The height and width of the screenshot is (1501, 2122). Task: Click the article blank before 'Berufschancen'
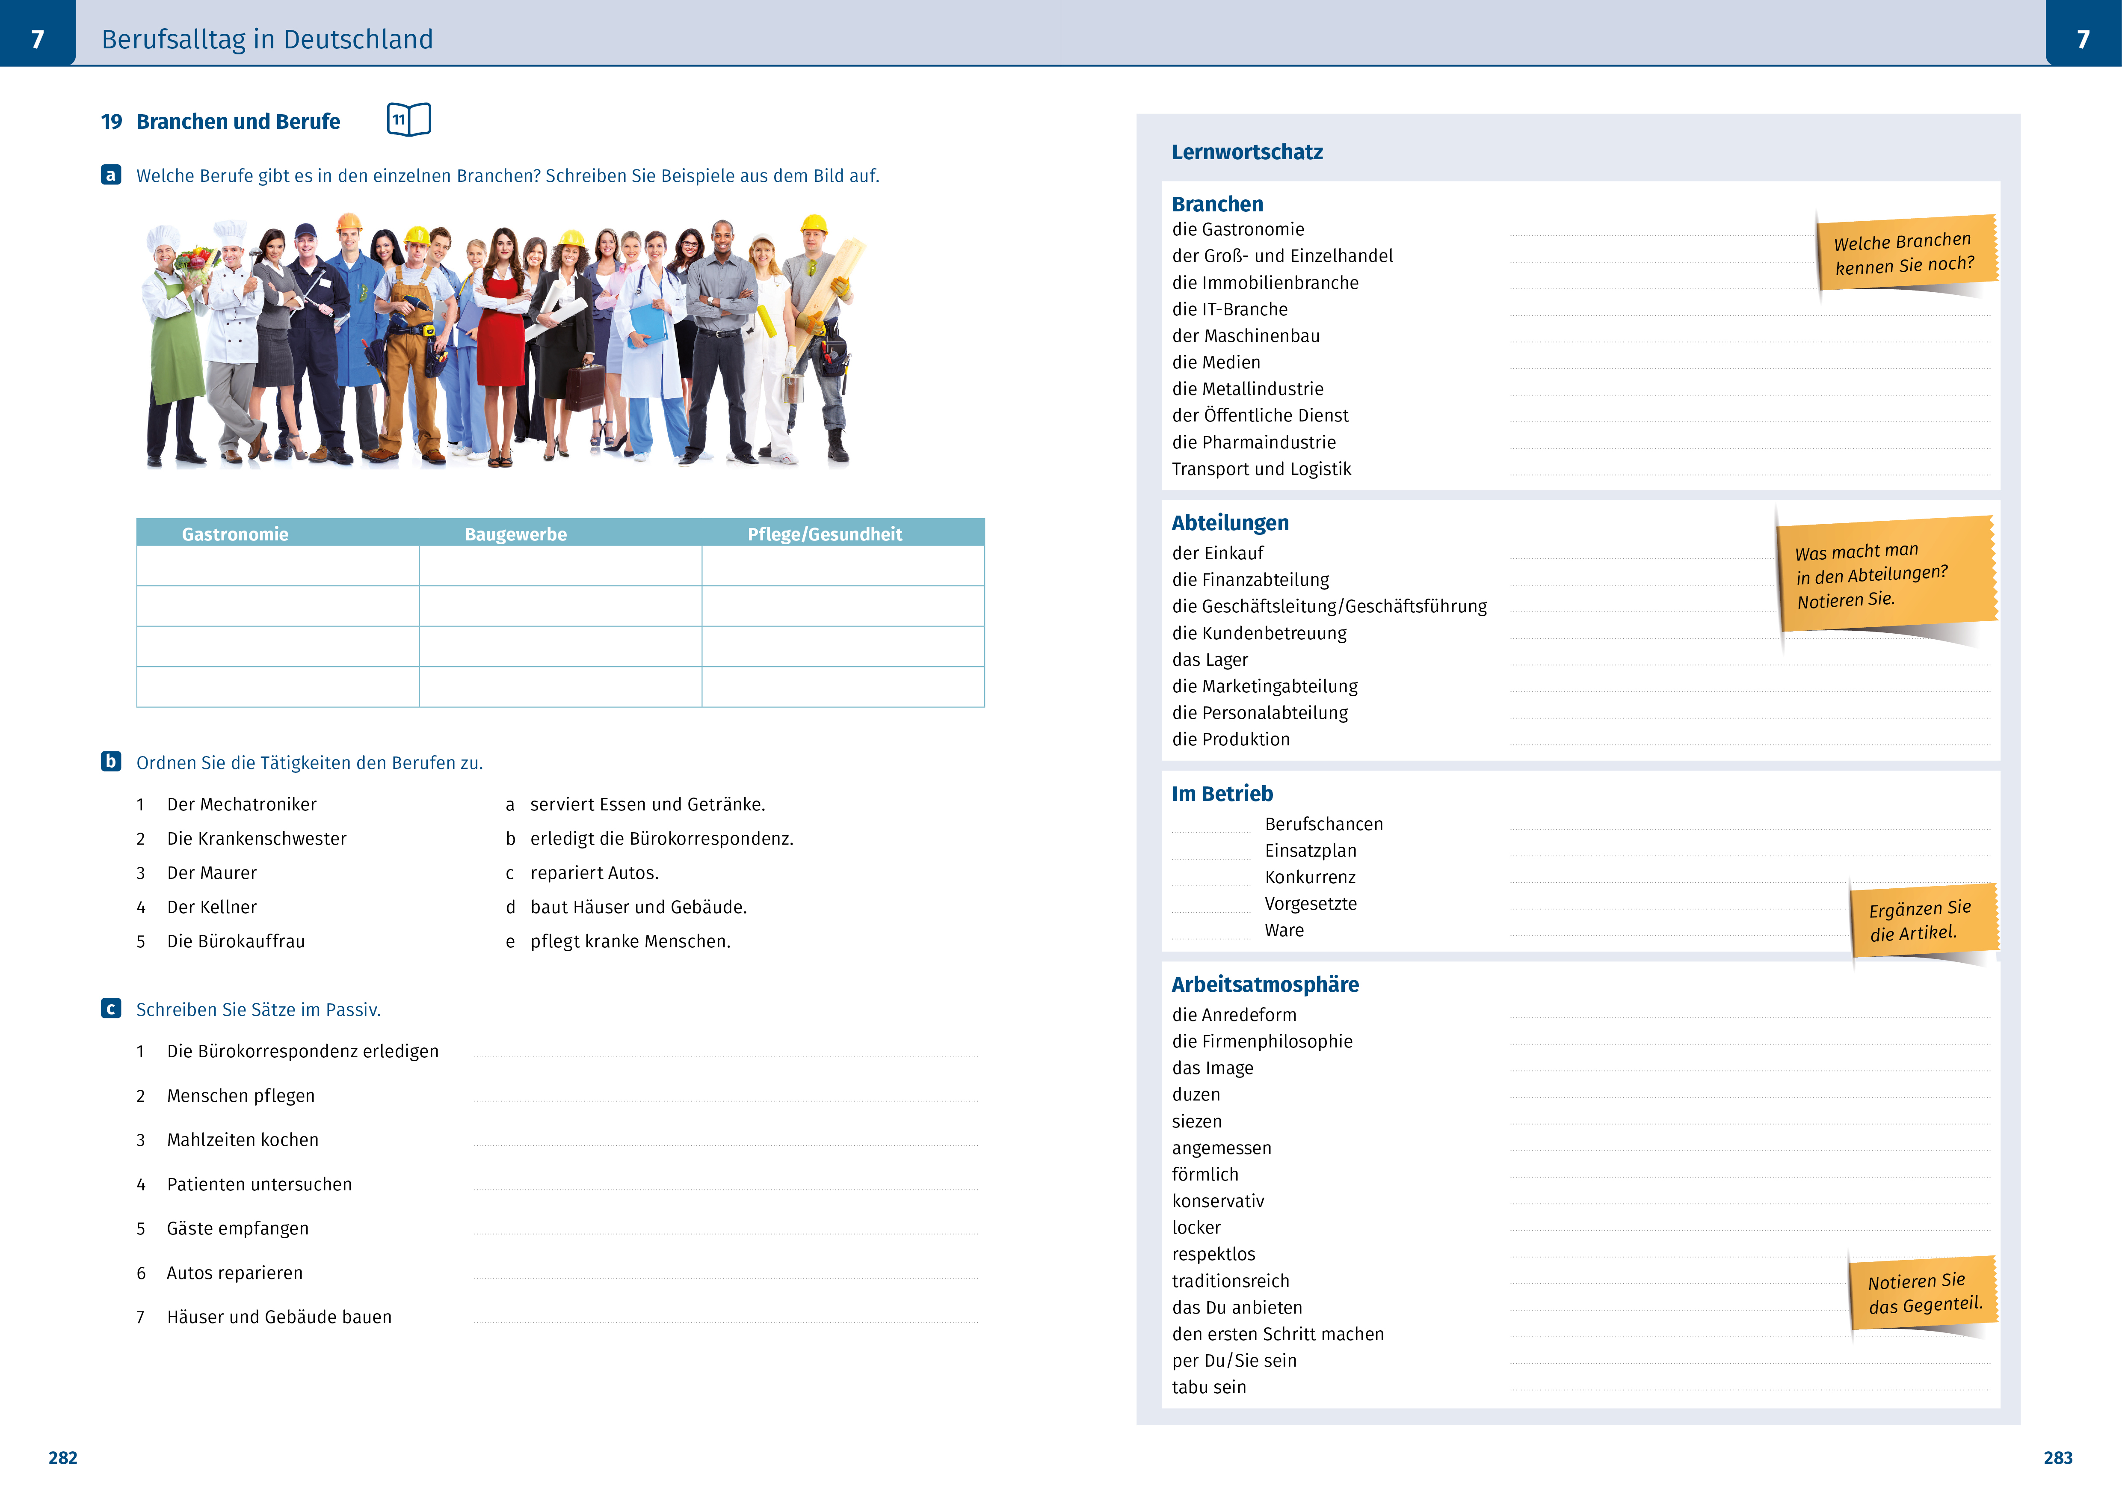coord(1211,825)
